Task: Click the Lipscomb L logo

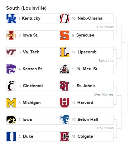Action: click(x=64, y=52)
